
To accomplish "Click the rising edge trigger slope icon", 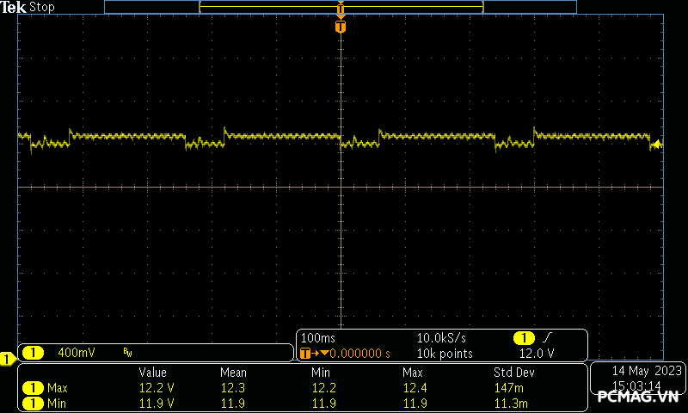I will (547, 338).
